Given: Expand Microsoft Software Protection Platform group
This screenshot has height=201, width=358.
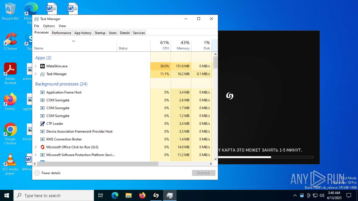Looking at the screenshot, I should click(36, 155).
